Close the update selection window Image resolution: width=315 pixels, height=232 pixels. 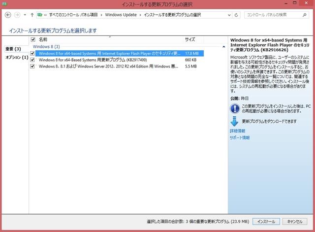(x=306, y=3)
